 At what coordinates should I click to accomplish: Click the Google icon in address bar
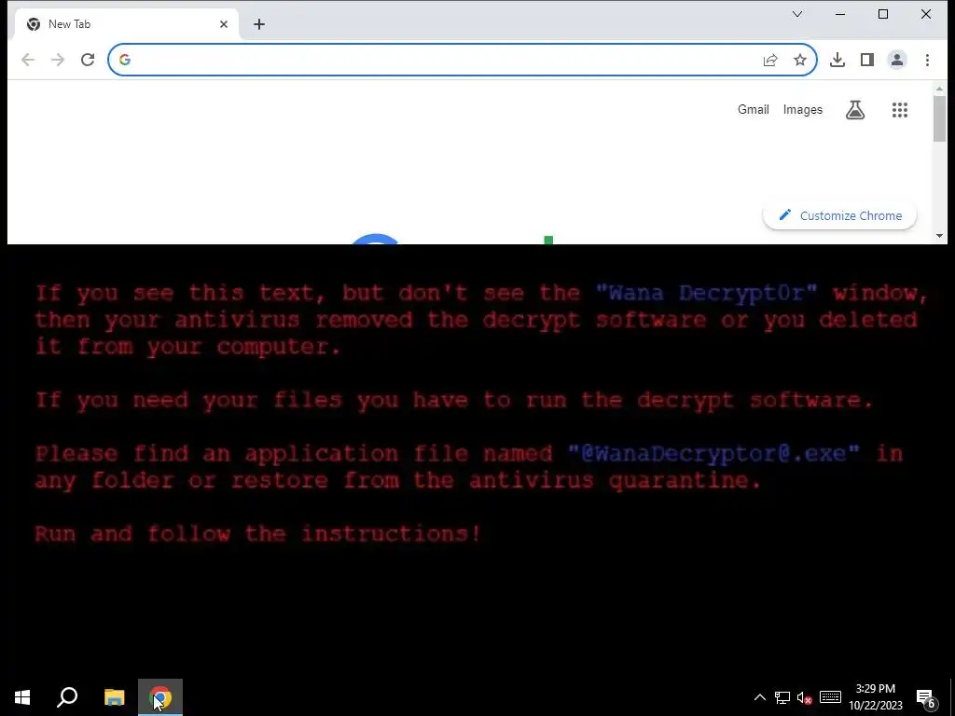coord(125,60)
